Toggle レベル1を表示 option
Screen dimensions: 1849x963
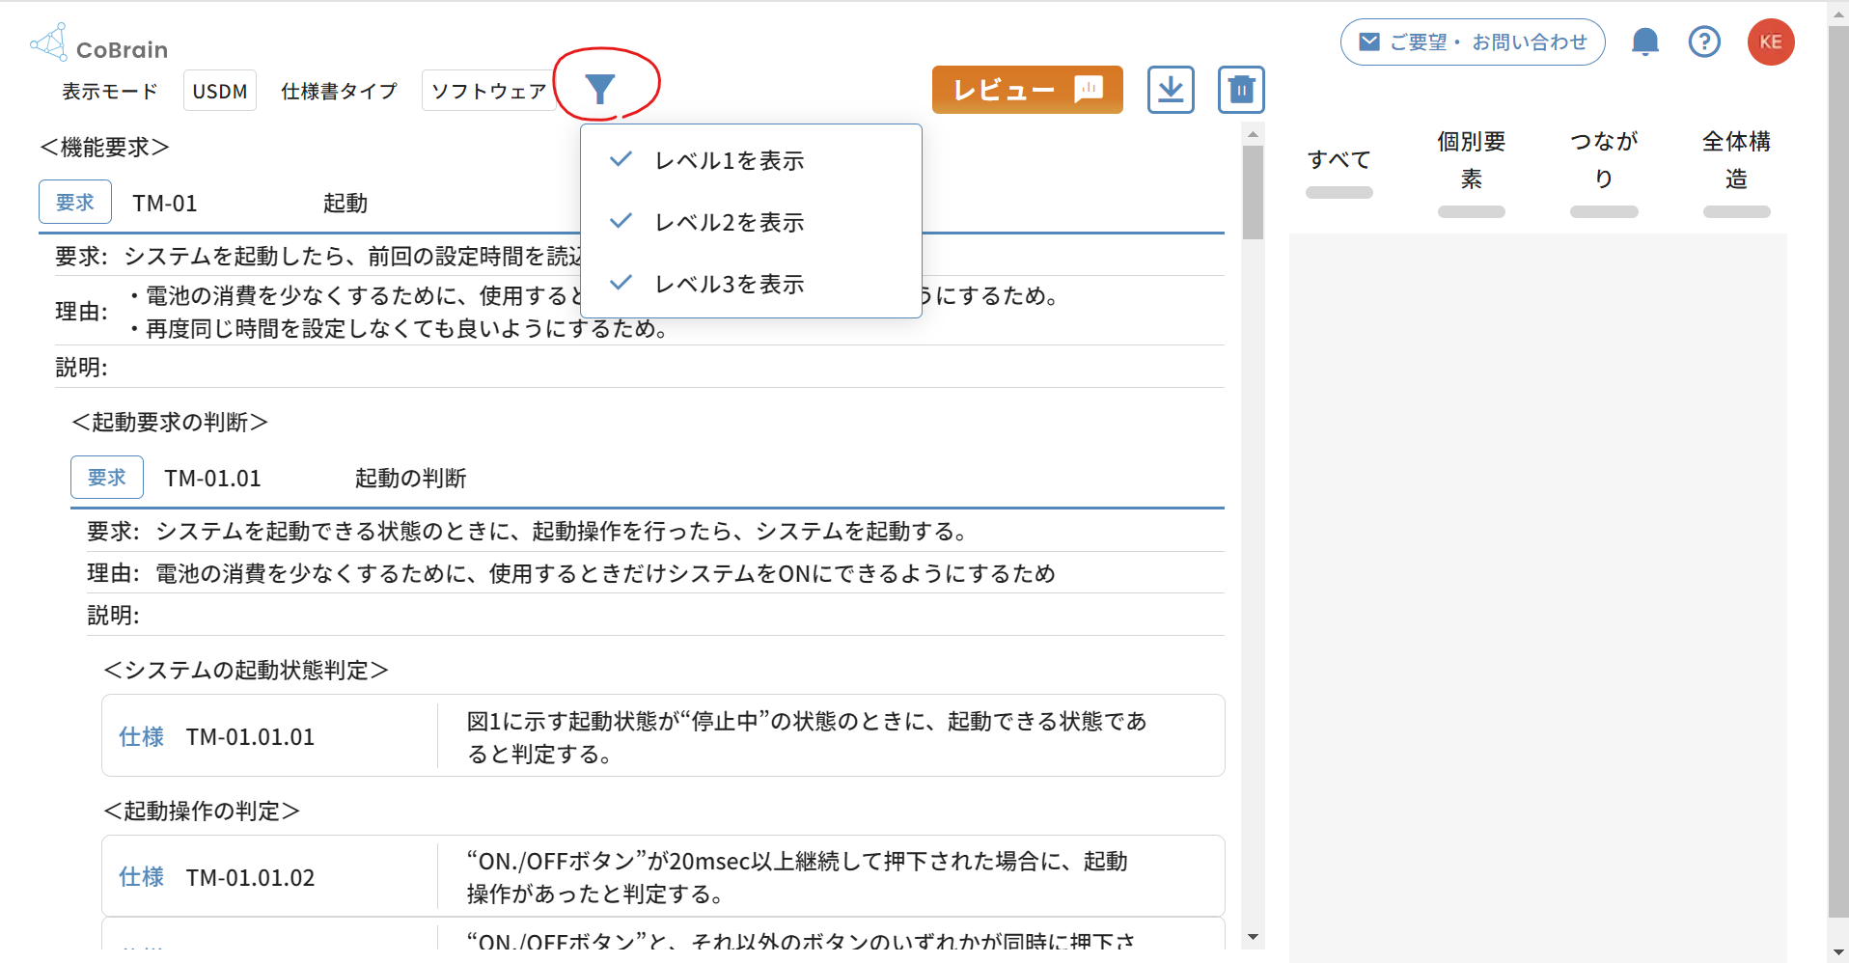click(x=751, y=160)
